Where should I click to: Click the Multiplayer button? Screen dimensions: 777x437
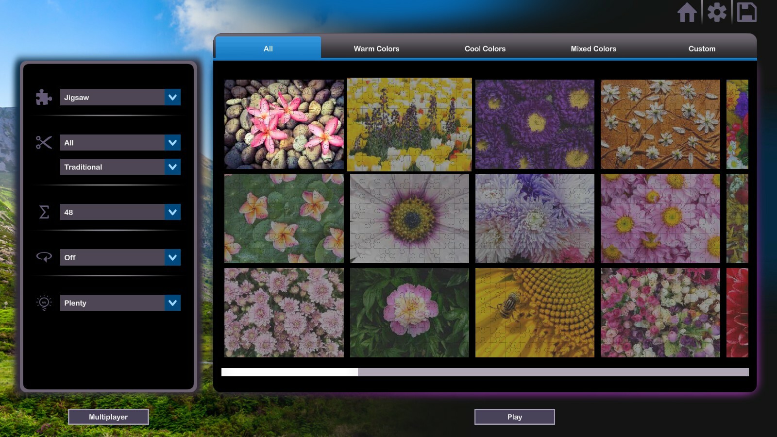point(108,416)
